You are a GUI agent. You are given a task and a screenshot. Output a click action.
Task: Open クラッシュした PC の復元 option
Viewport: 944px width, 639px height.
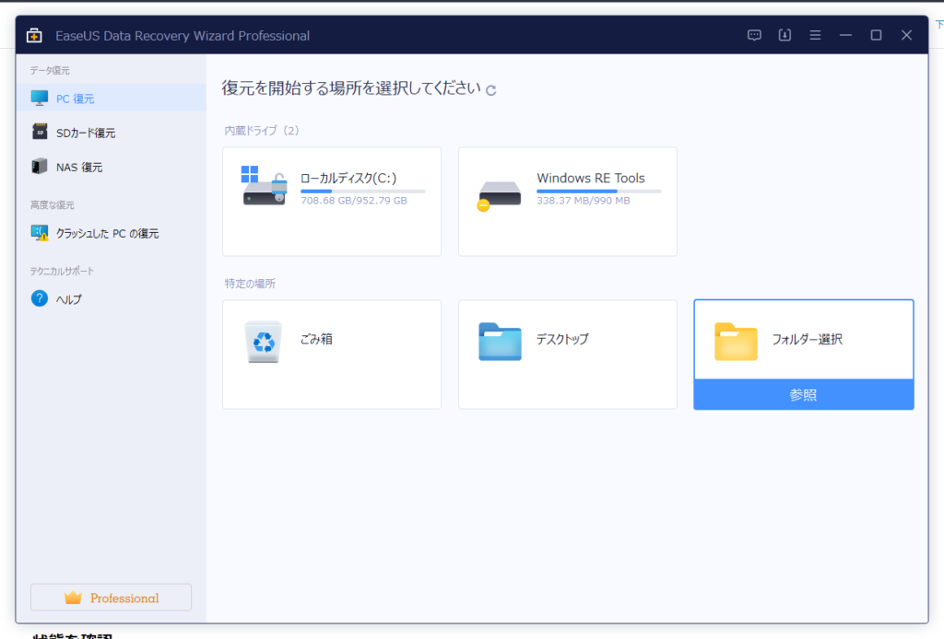107,234
